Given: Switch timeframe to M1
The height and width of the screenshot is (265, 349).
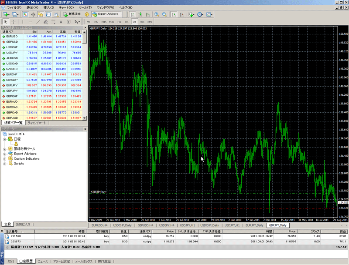Looking at the screenshot, I should pos(89,22).
